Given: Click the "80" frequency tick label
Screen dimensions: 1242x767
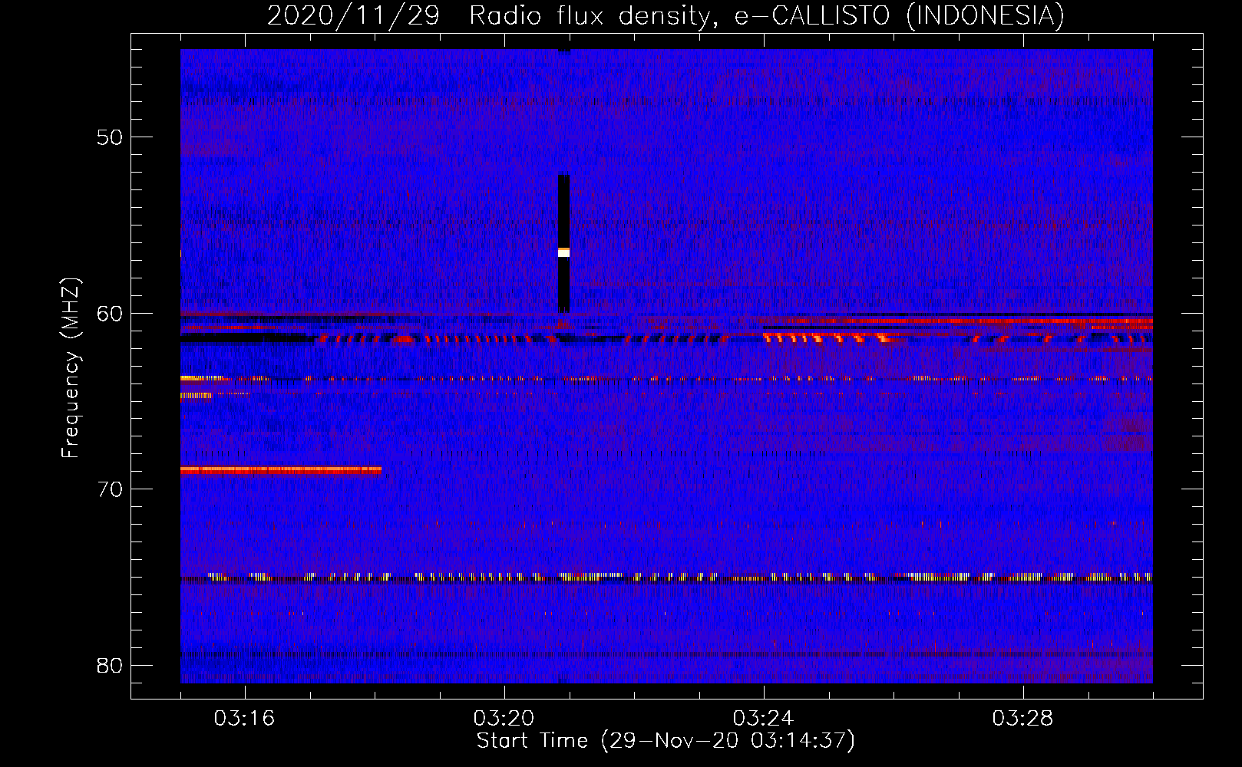Looking at the screenshot, I should tap(110, 665).
